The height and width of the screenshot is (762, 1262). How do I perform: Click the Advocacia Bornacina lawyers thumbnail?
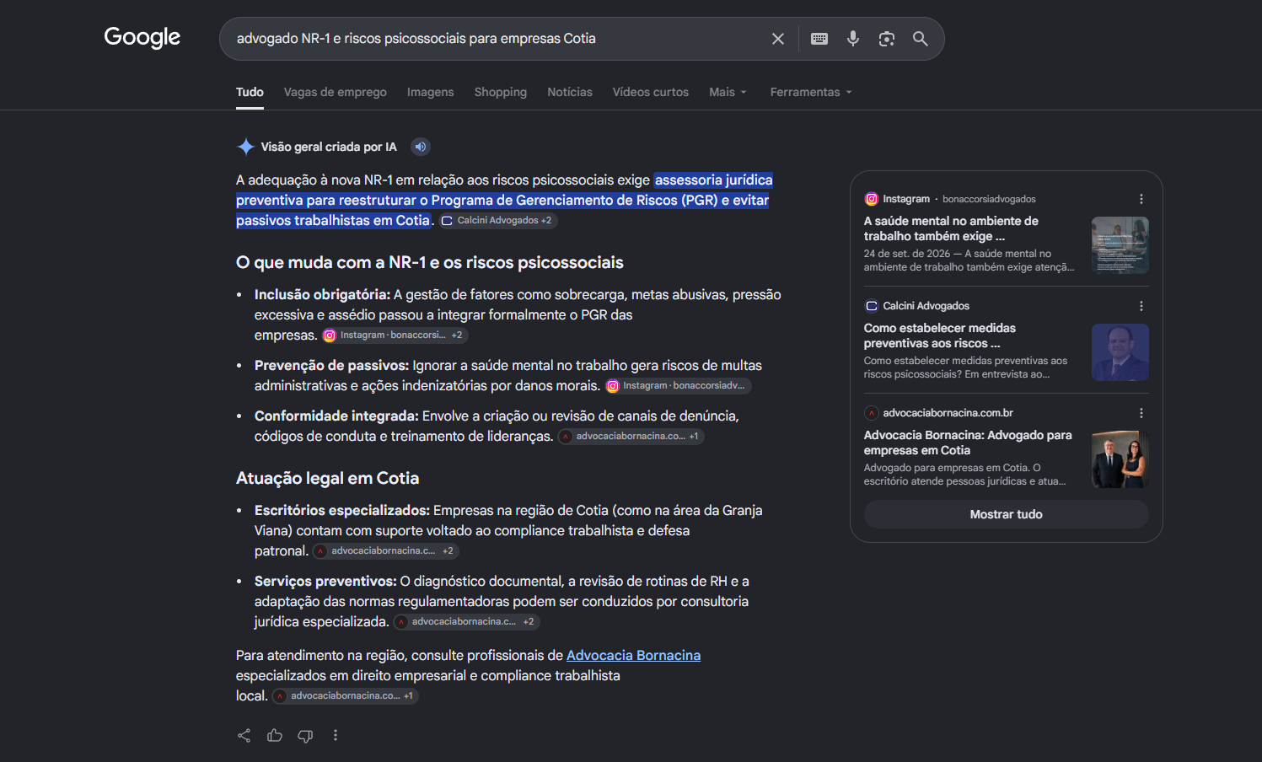pos(1120,459)
